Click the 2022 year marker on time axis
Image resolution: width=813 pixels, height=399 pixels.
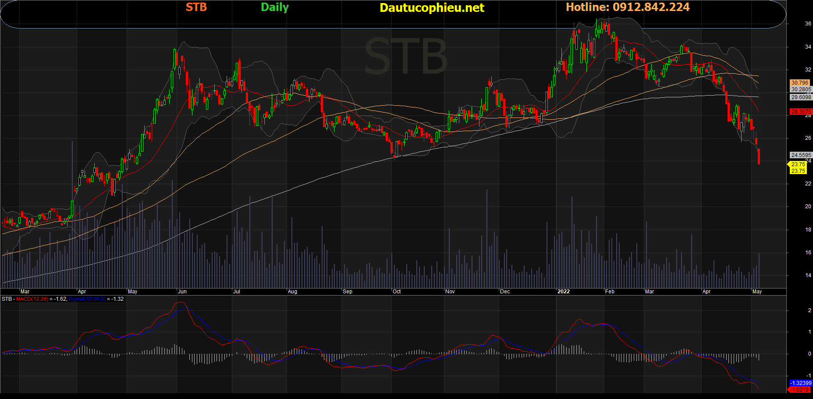point(563,292)
